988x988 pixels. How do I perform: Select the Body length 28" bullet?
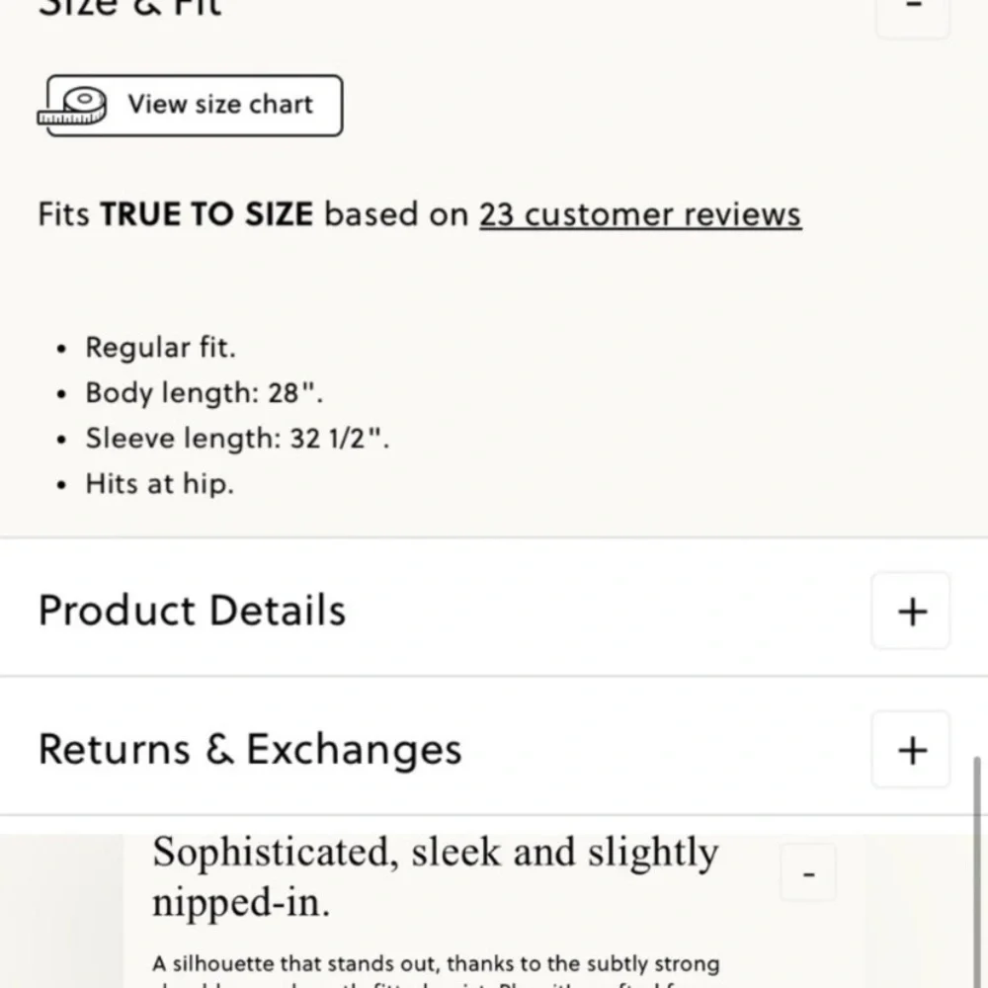coord(204,393)
